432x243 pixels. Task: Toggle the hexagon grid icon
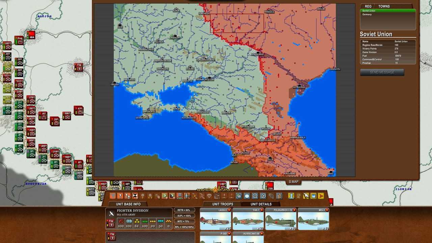247,196
